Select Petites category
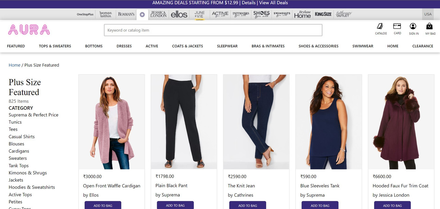The image size is (440, 209). pos(15,202)
